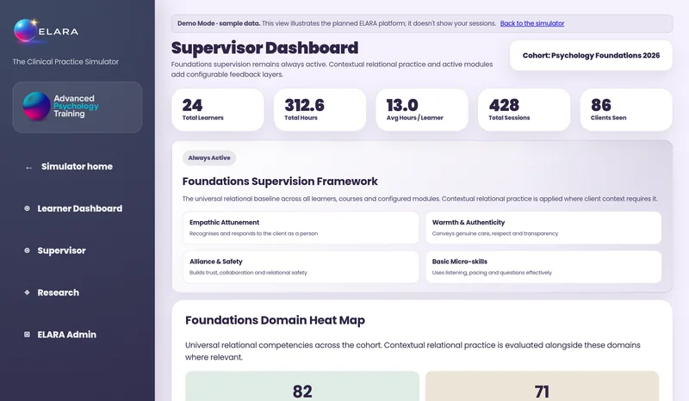Click the Cohort: Psychology Foundations 2026 selector
689x401 pixels.
pyautogui.click(x=591, y=55)
